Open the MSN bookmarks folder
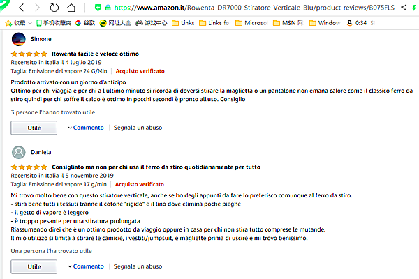 tap(283, 22)
